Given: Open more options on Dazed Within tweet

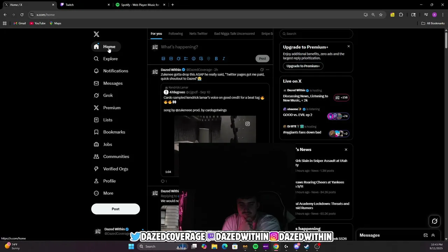Looking at the screenshot, I should point(267,70).
